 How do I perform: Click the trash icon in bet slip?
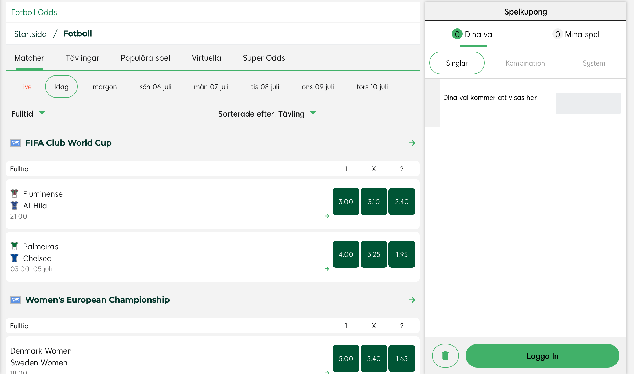[x=445, y=355]
